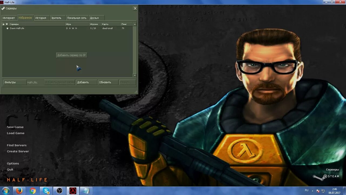Open the Create Server menu item
The image size is (346, 195).
[x=18, y=151]
